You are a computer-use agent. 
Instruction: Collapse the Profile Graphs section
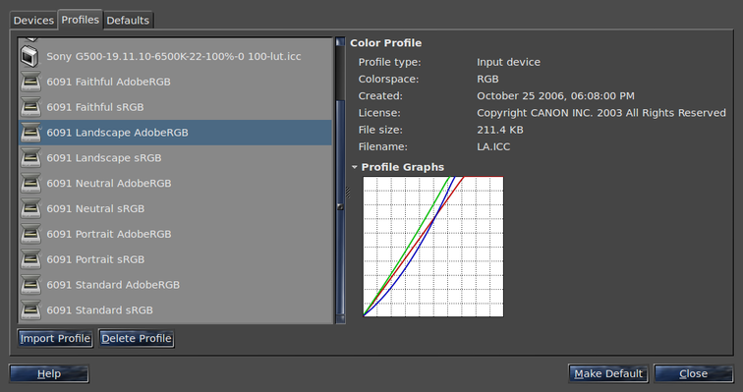click(x=355, y=167)
